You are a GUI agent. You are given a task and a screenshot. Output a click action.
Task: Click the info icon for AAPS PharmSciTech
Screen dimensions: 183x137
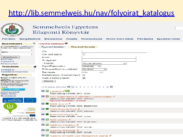point(43,109)
